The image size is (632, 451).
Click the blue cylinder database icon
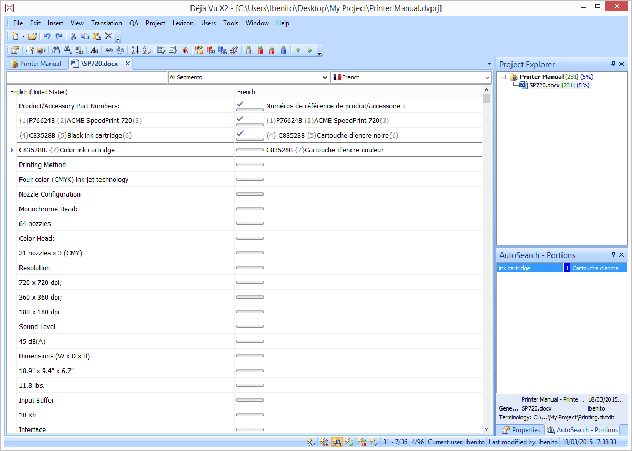283,50
